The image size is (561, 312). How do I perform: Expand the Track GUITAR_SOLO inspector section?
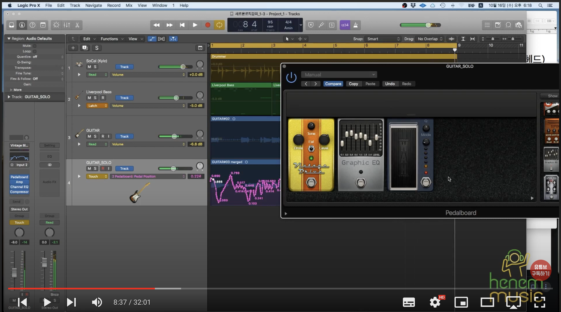[x=9, y=97]
